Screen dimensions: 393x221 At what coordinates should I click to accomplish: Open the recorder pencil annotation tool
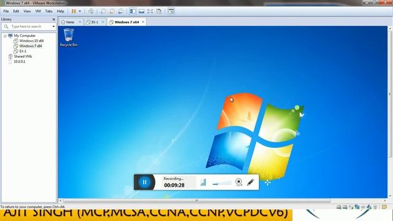(x=251, y=182)
